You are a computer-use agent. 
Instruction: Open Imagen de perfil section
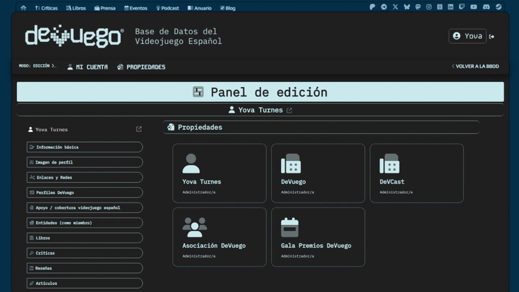pyautogui.click(x=85, y=163)
